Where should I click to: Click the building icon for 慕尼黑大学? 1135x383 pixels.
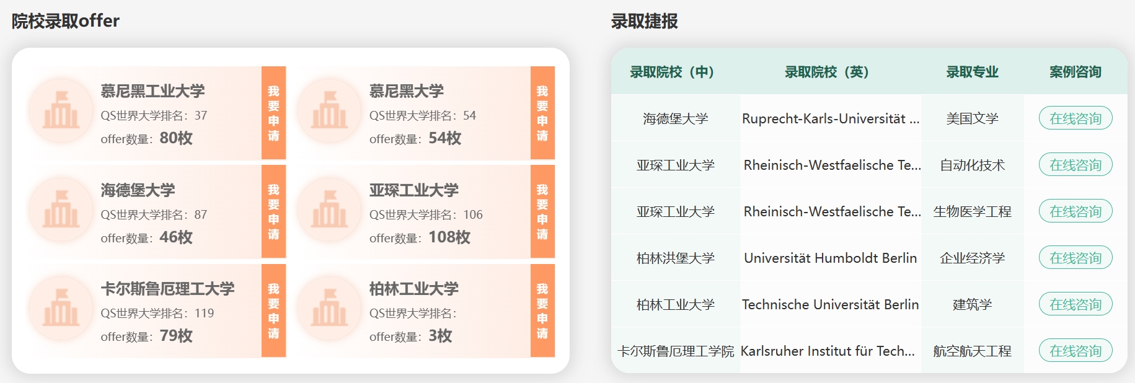point(329,110)
